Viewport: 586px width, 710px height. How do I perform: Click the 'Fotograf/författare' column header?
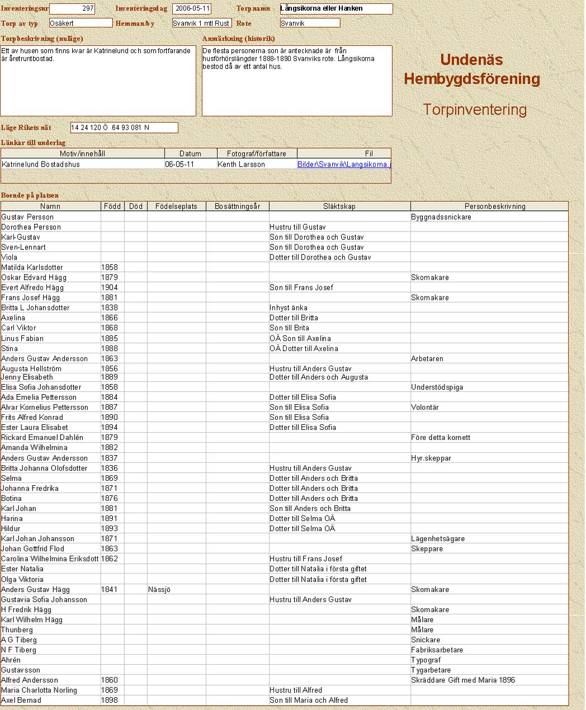[257, 154]
